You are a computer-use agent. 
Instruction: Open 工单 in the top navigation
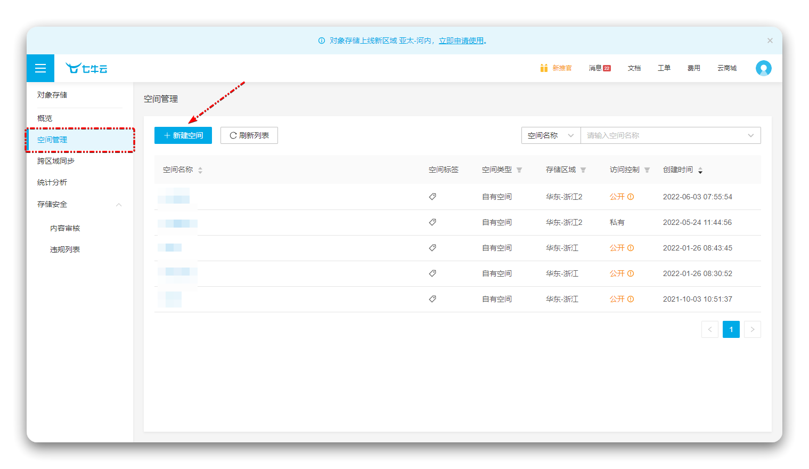click(664, 68)
